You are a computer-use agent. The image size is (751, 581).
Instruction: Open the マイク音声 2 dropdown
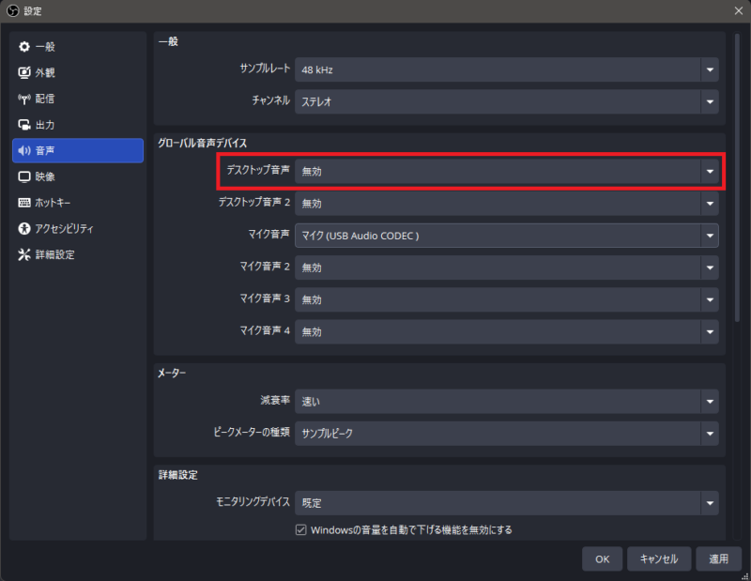point(506,268)
